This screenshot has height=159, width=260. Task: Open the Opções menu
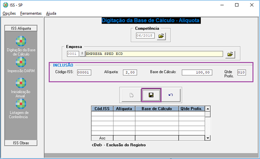point(9,14)
